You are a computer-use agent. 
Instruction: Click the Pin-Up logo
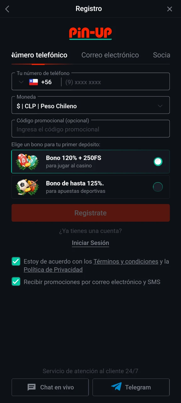click(x=90, y=32)
